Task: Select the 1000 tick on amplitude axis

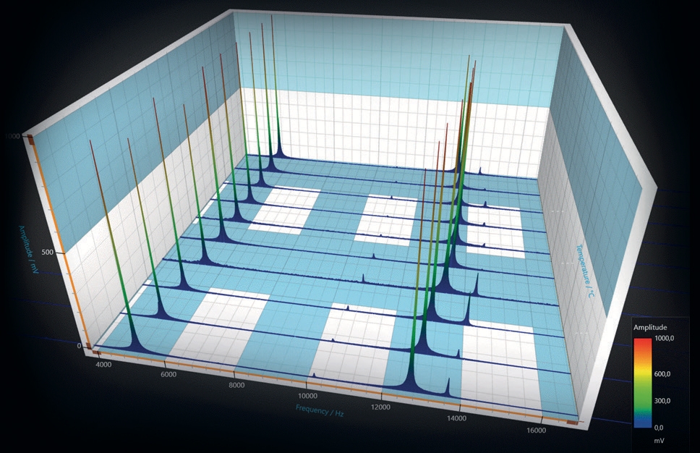Action: 12,136
